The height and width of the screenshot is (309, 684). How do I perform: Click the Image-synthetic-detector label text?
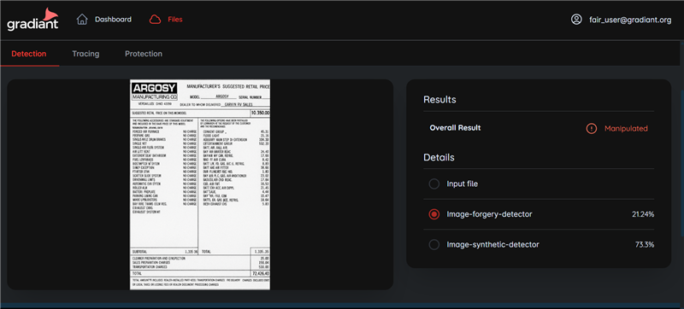[x=493, y=245]
